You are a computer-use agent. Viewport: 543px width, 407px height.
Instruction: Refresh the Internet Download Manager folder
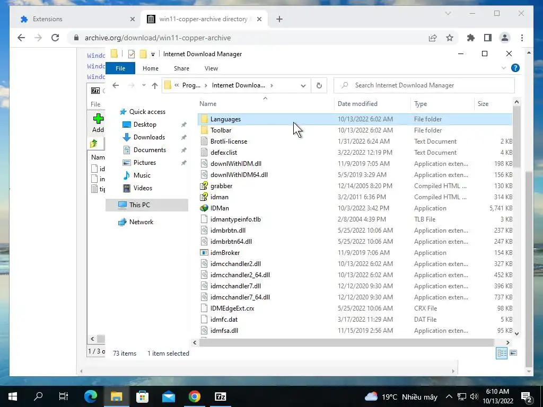319,85
